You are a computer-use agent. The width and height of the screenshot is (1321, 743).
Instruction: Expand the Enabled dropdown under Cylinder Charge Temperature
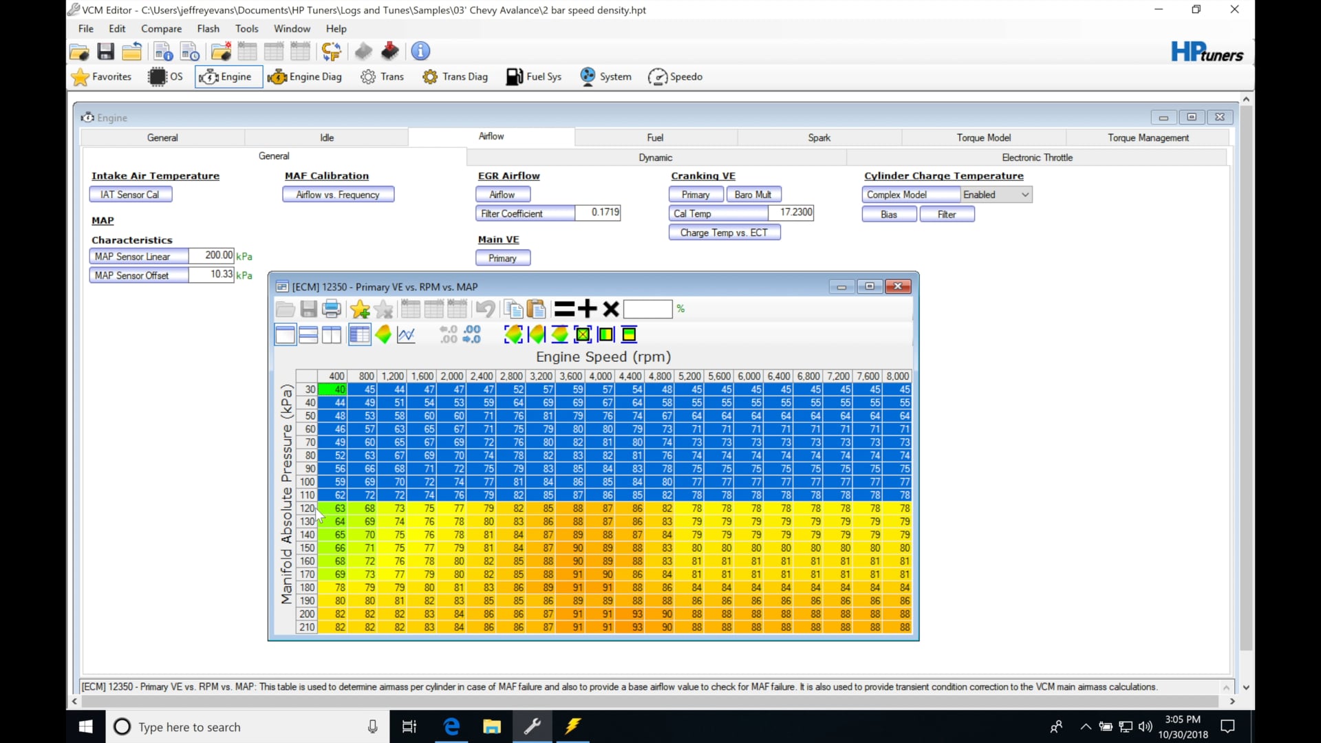1025,194
